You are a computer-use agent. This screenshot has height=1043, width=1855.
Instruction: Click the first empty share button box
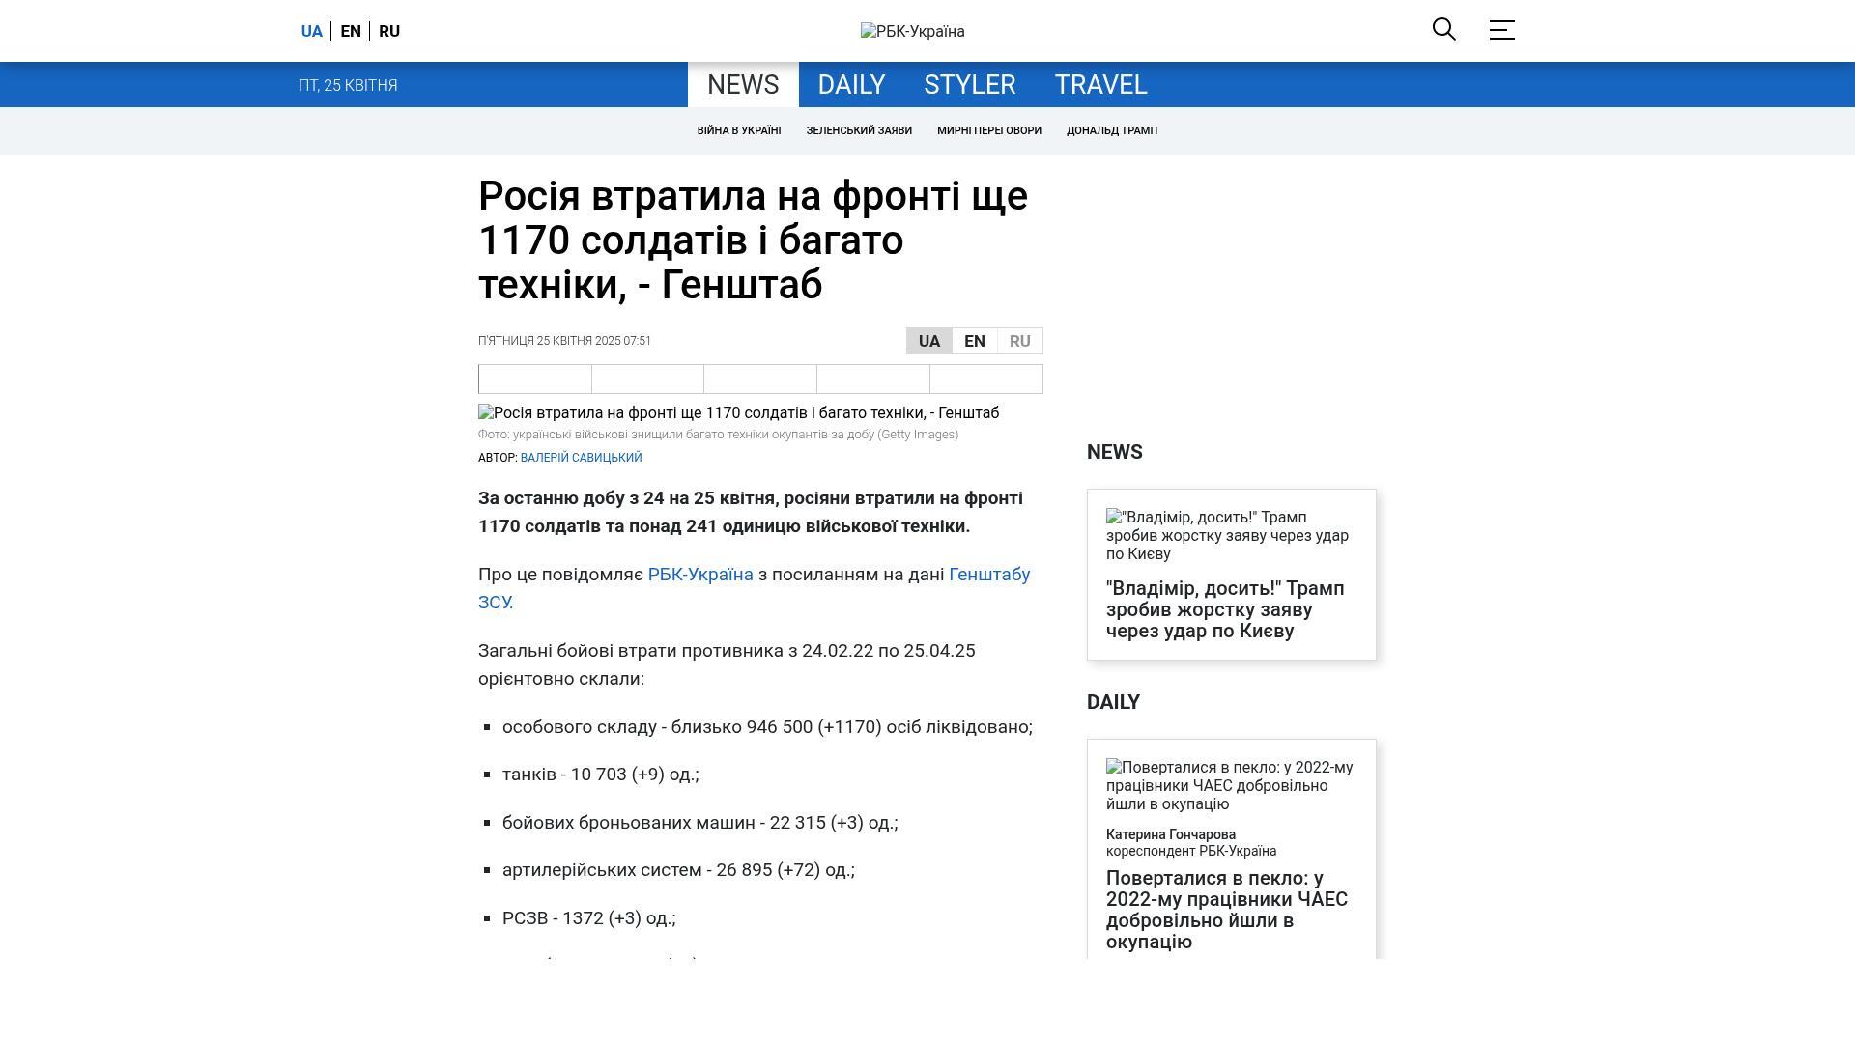tap(534, 380)
